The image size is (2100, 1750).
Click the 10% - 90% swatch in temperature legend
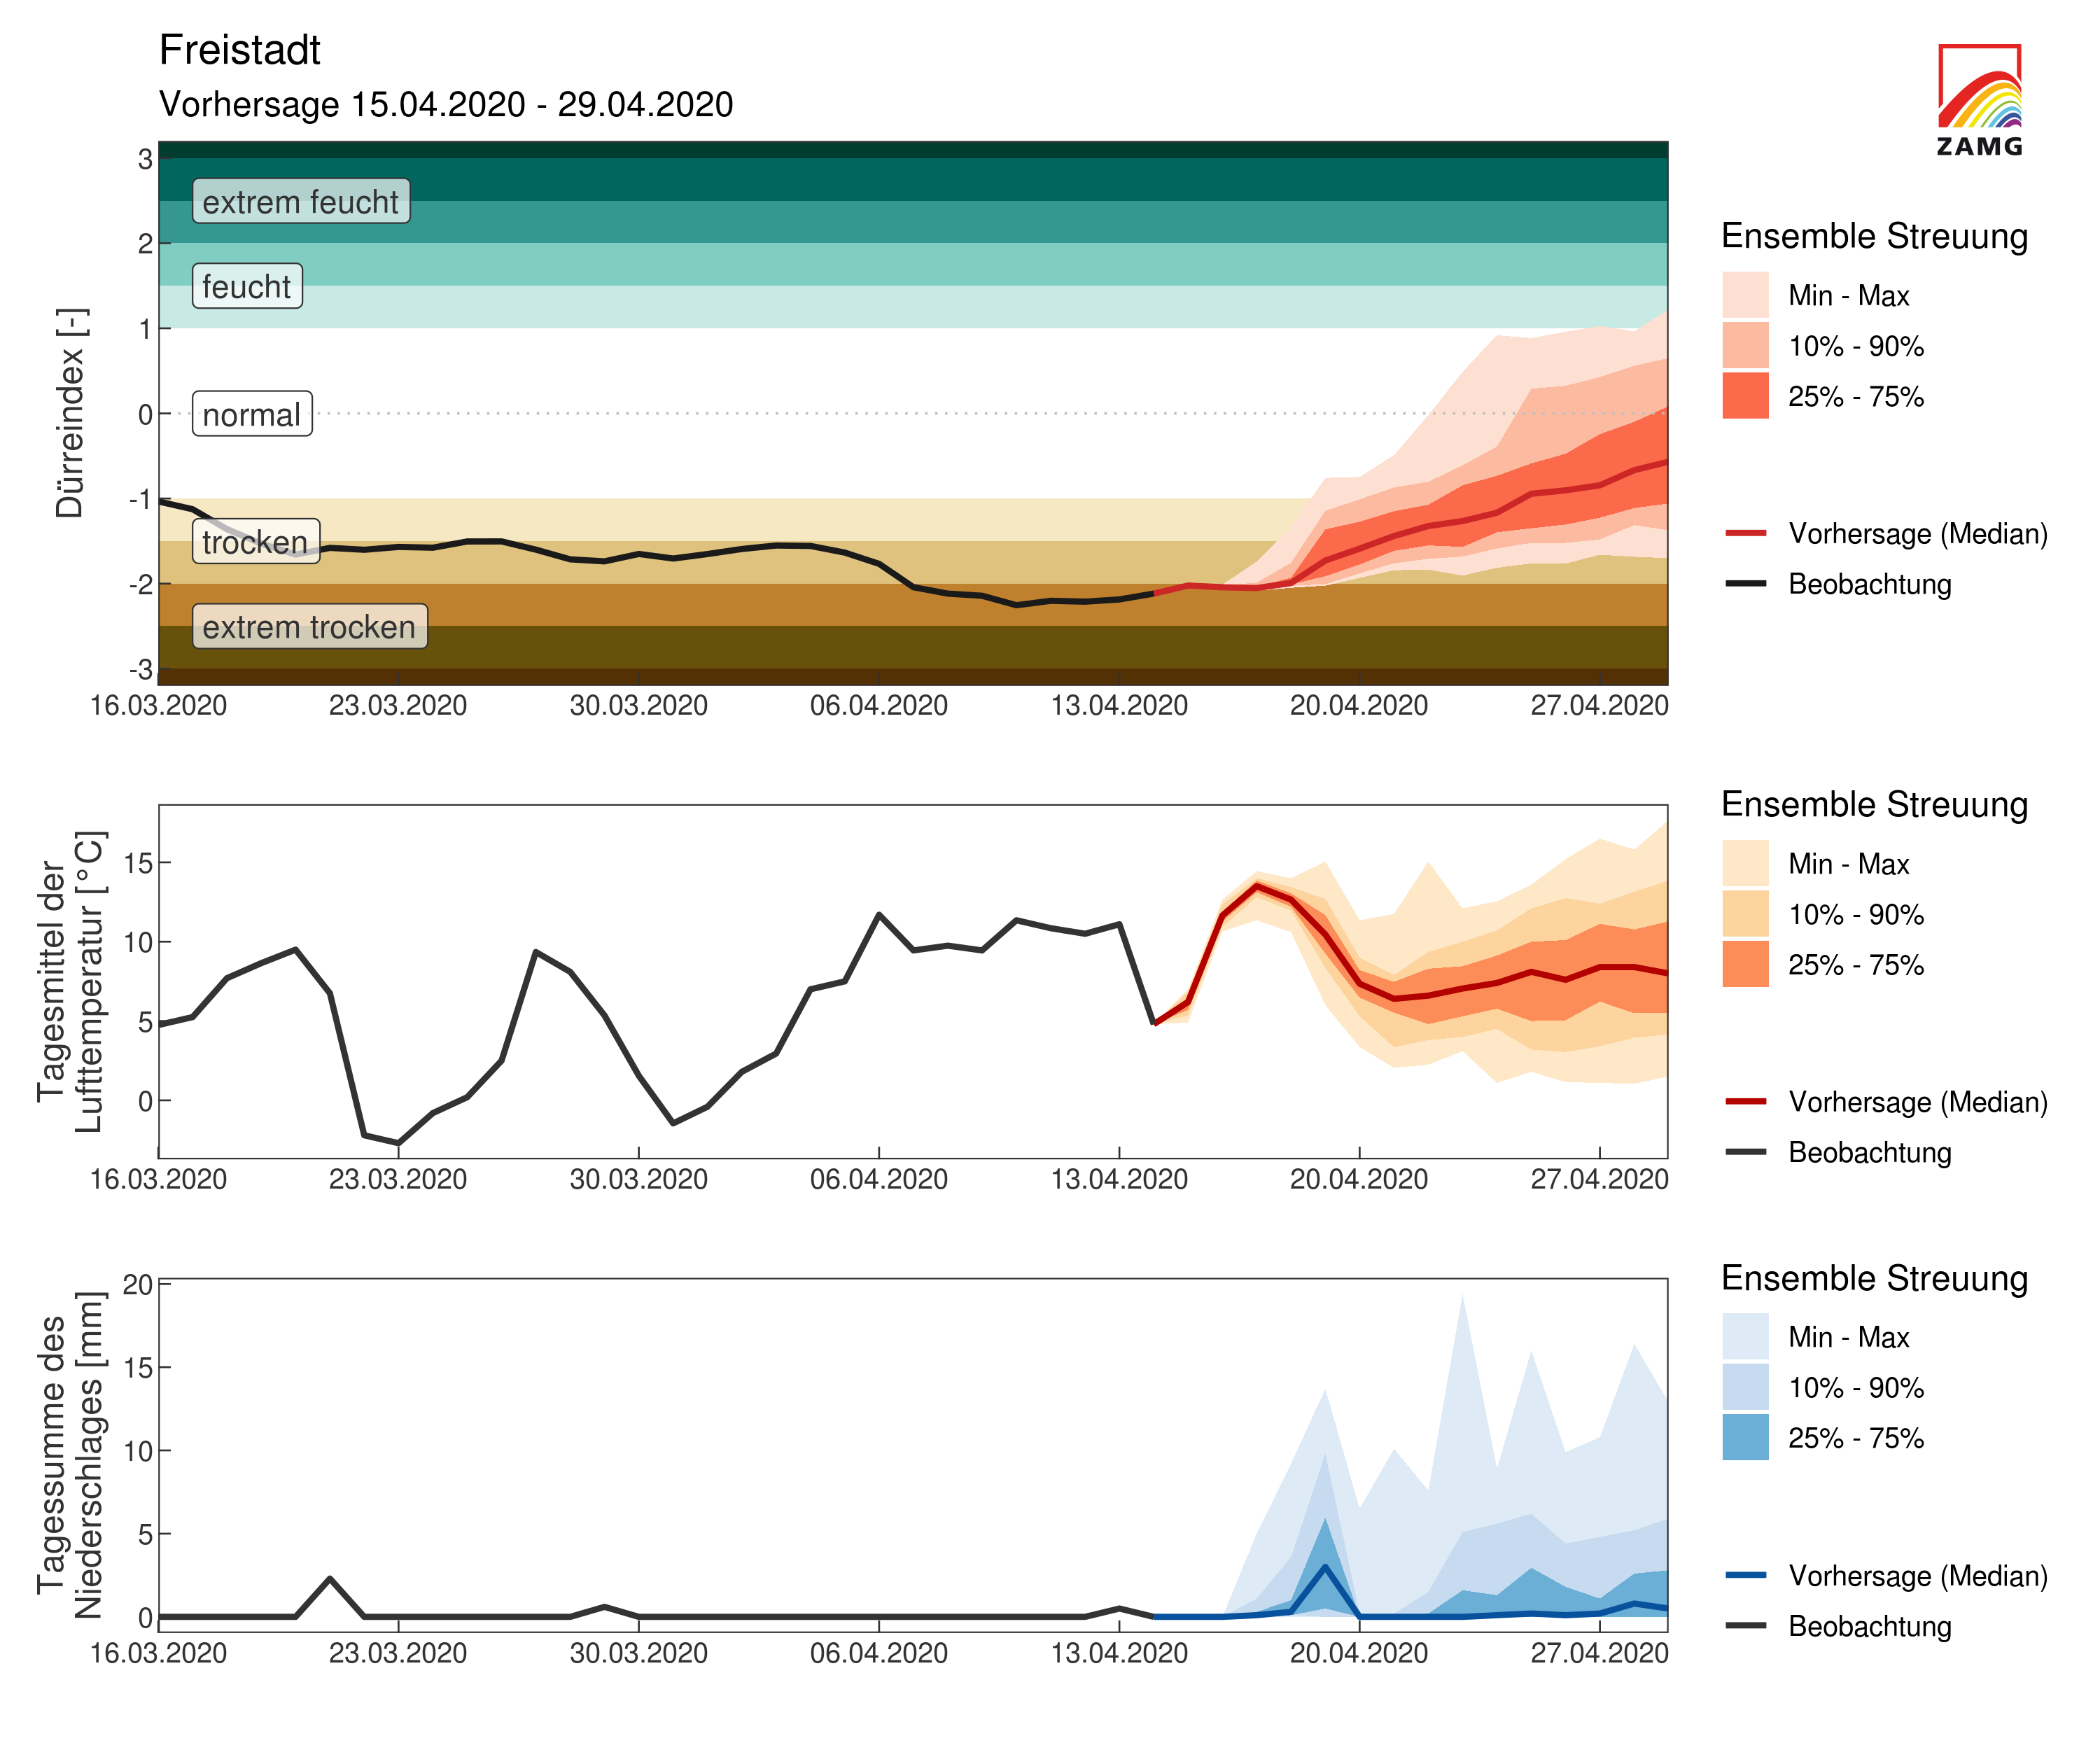1745,913
